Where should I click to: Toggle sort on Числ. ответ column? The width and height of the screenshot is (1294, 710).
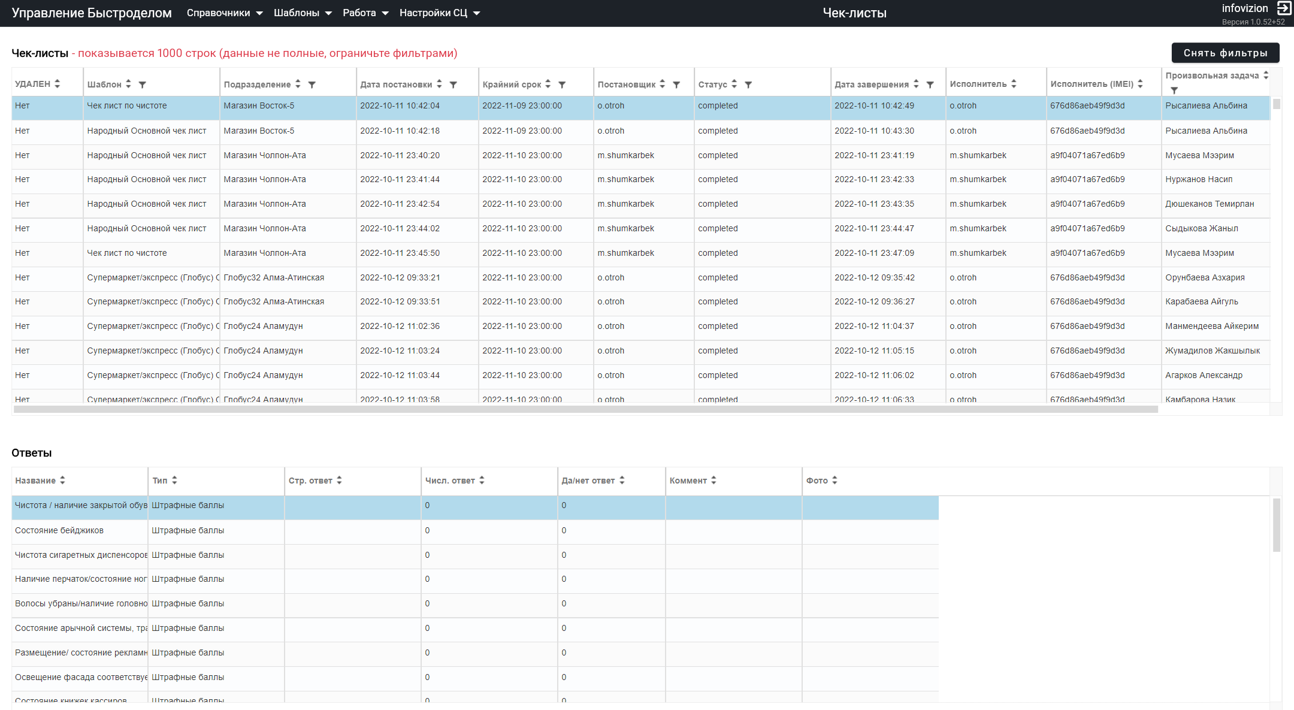(x=482, y=481)
